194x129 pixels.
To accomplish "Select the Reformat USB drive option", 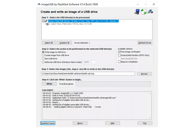I will (x=43, y=62).
